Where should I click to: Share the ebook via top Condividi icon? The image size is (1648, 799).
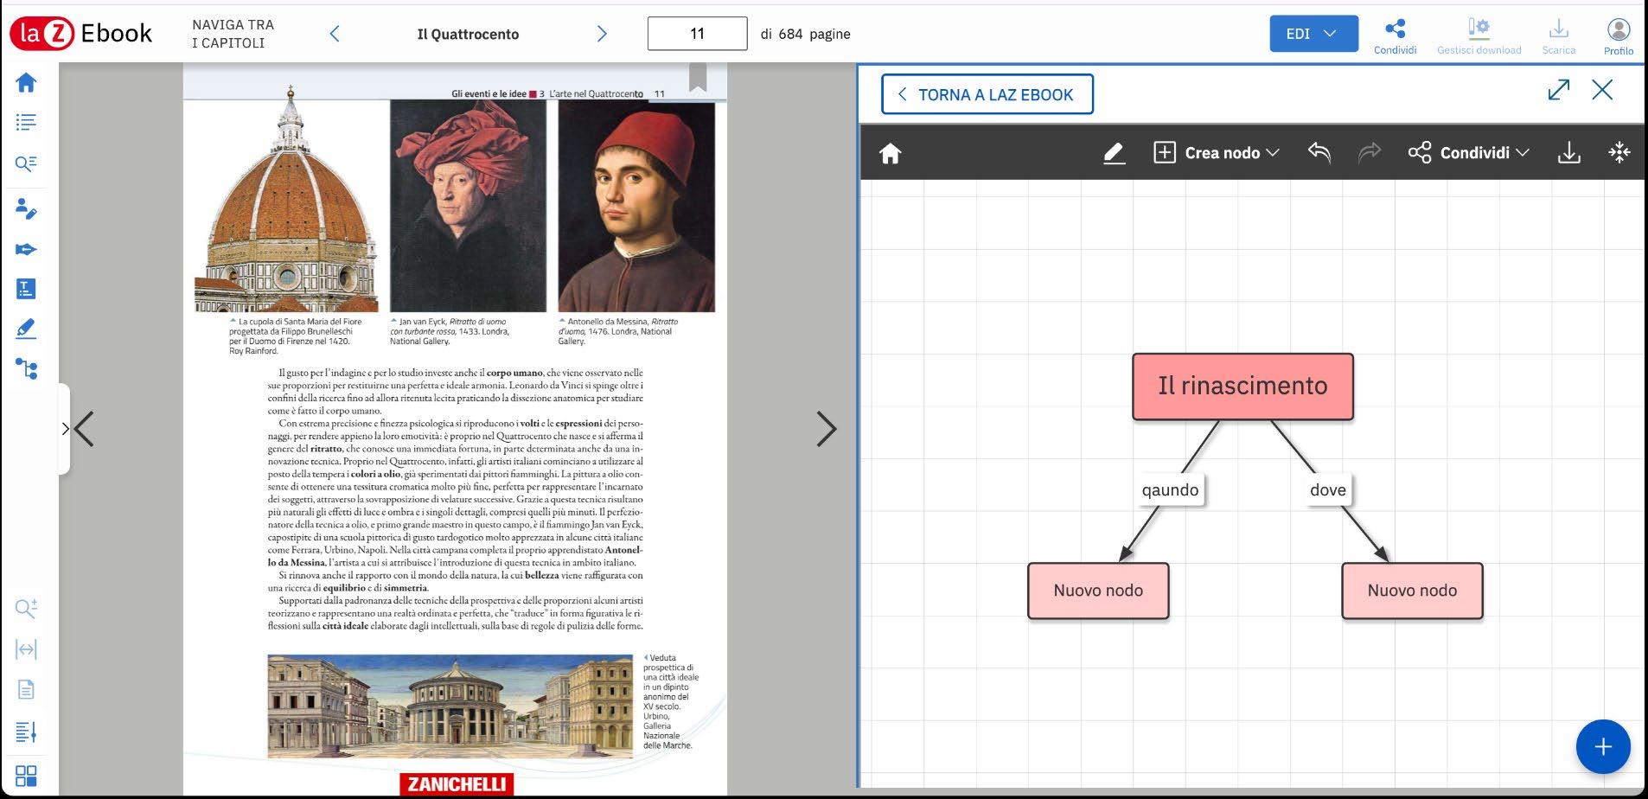pos(1395,36)
